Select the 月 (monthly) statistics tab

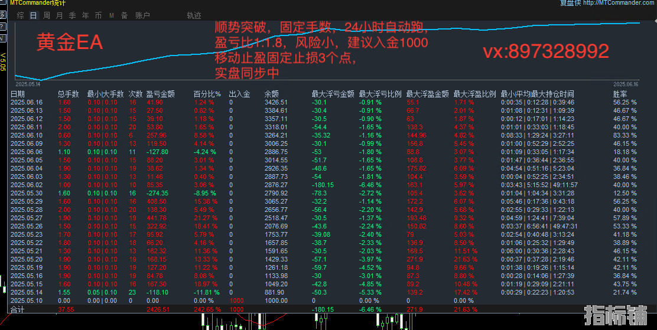(x=59, y=15)
